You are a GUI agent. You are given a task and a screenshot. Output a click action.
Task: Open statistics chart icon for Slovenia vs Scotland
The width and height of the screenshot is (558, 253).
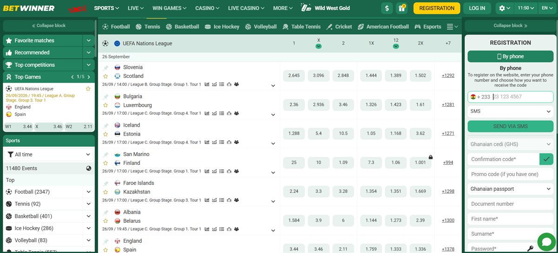206,84
